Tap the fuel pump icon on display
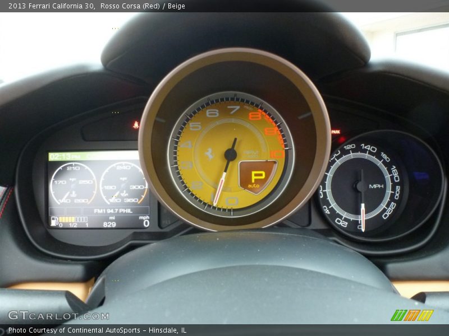Screen dimensions: 449x336 pyautogui.click(x=54, y=221)
